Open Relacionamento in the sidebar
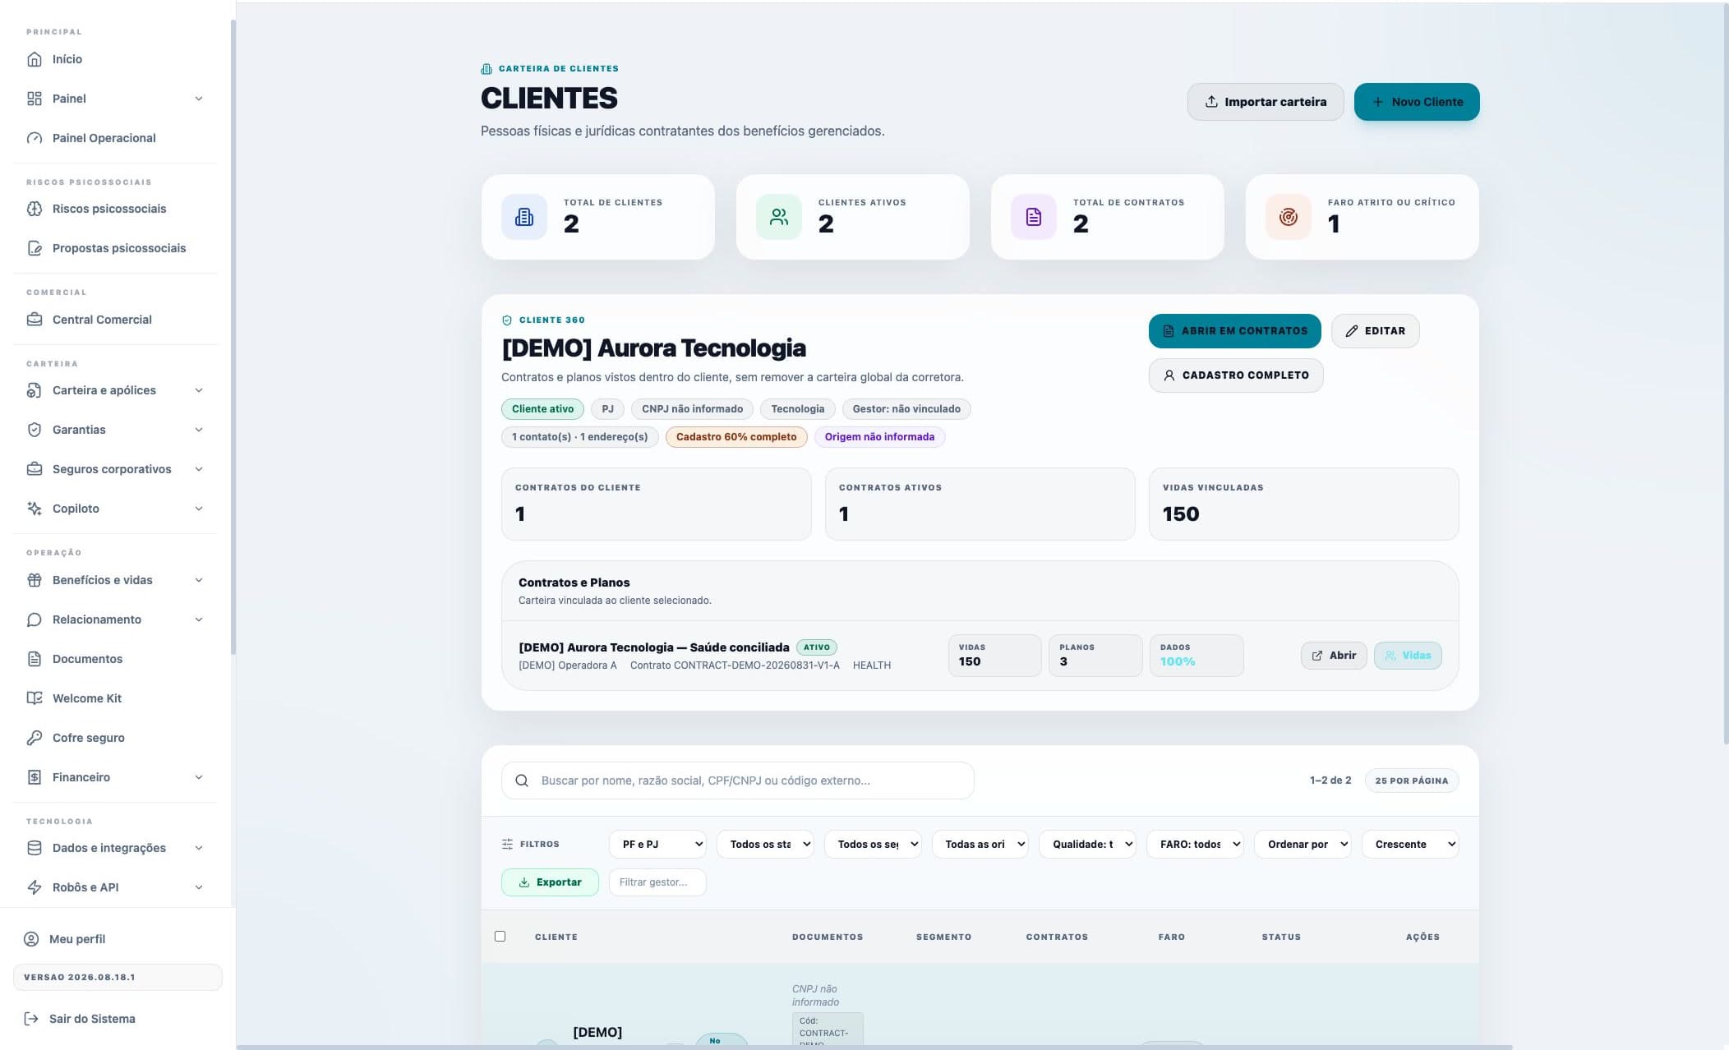Image resolution: width=1729 pixels, height=1050 pixels. tap(115, 619)
